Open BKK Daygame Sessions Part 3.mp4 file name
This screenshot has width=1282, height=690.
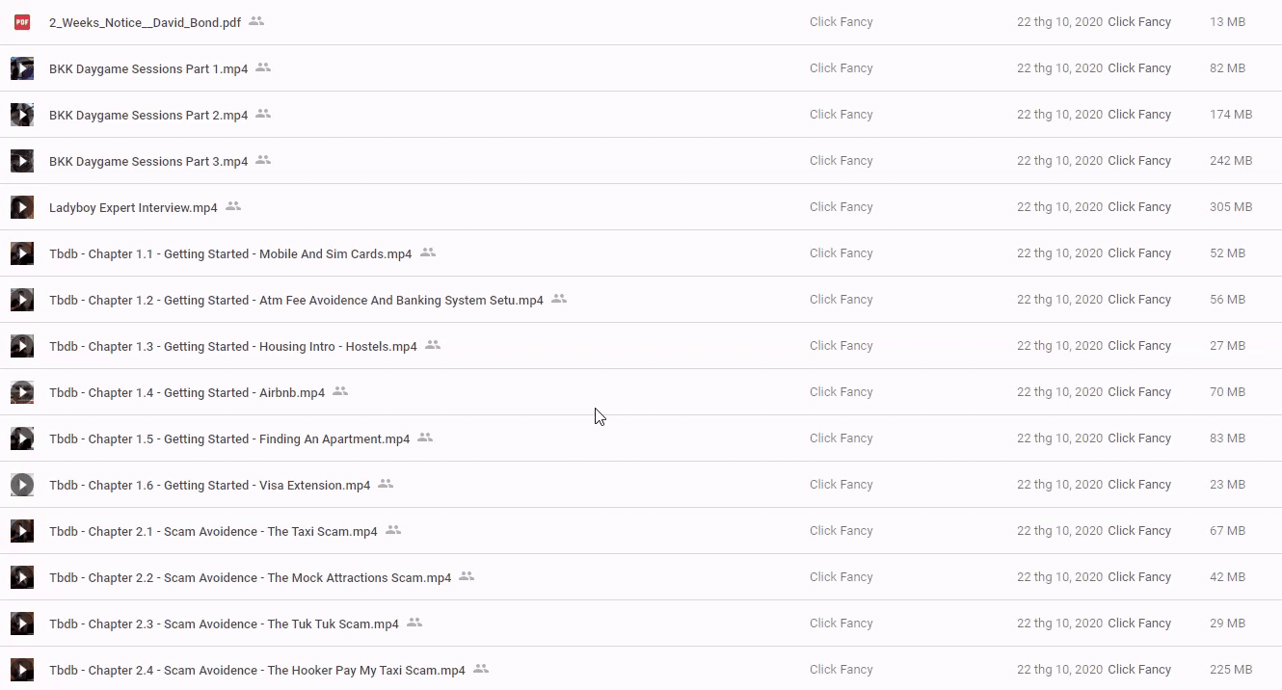tap(148, 161)
